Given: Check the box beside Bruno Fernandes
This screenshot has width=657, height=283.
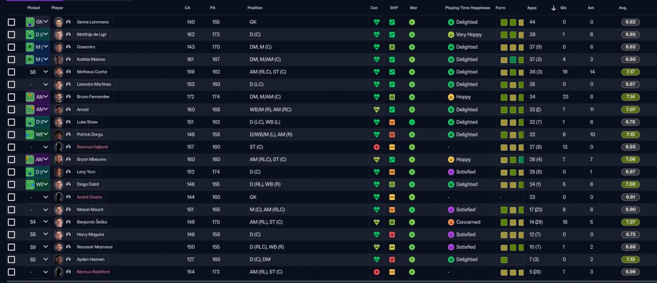Looking at the screenshot, I should [11, 97].
